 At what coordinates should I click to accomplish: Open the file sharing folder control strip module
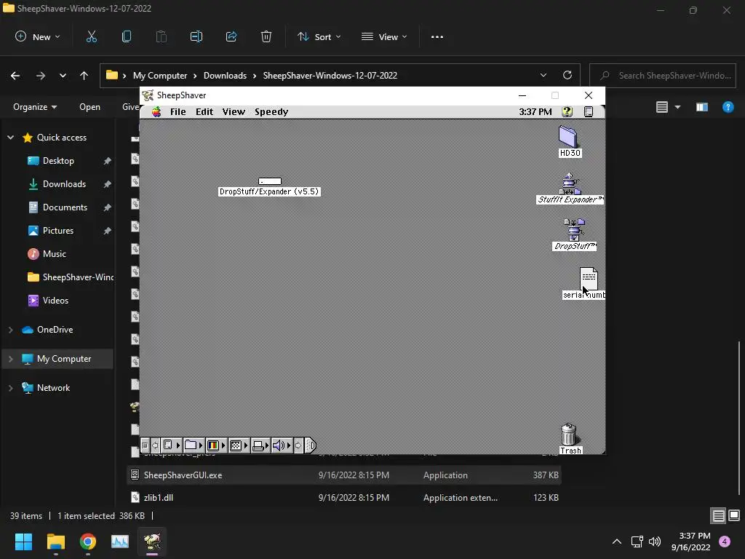(194, 445)
